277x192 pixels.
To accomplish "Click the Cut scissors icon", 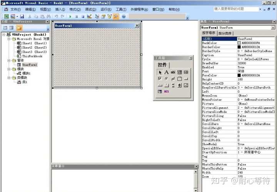I will 30,16.
